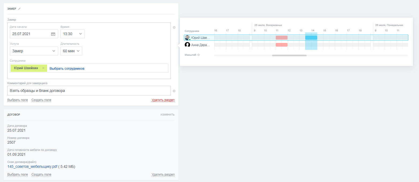
Task: Click the Анна Дера... employee name
Action: 201,45
